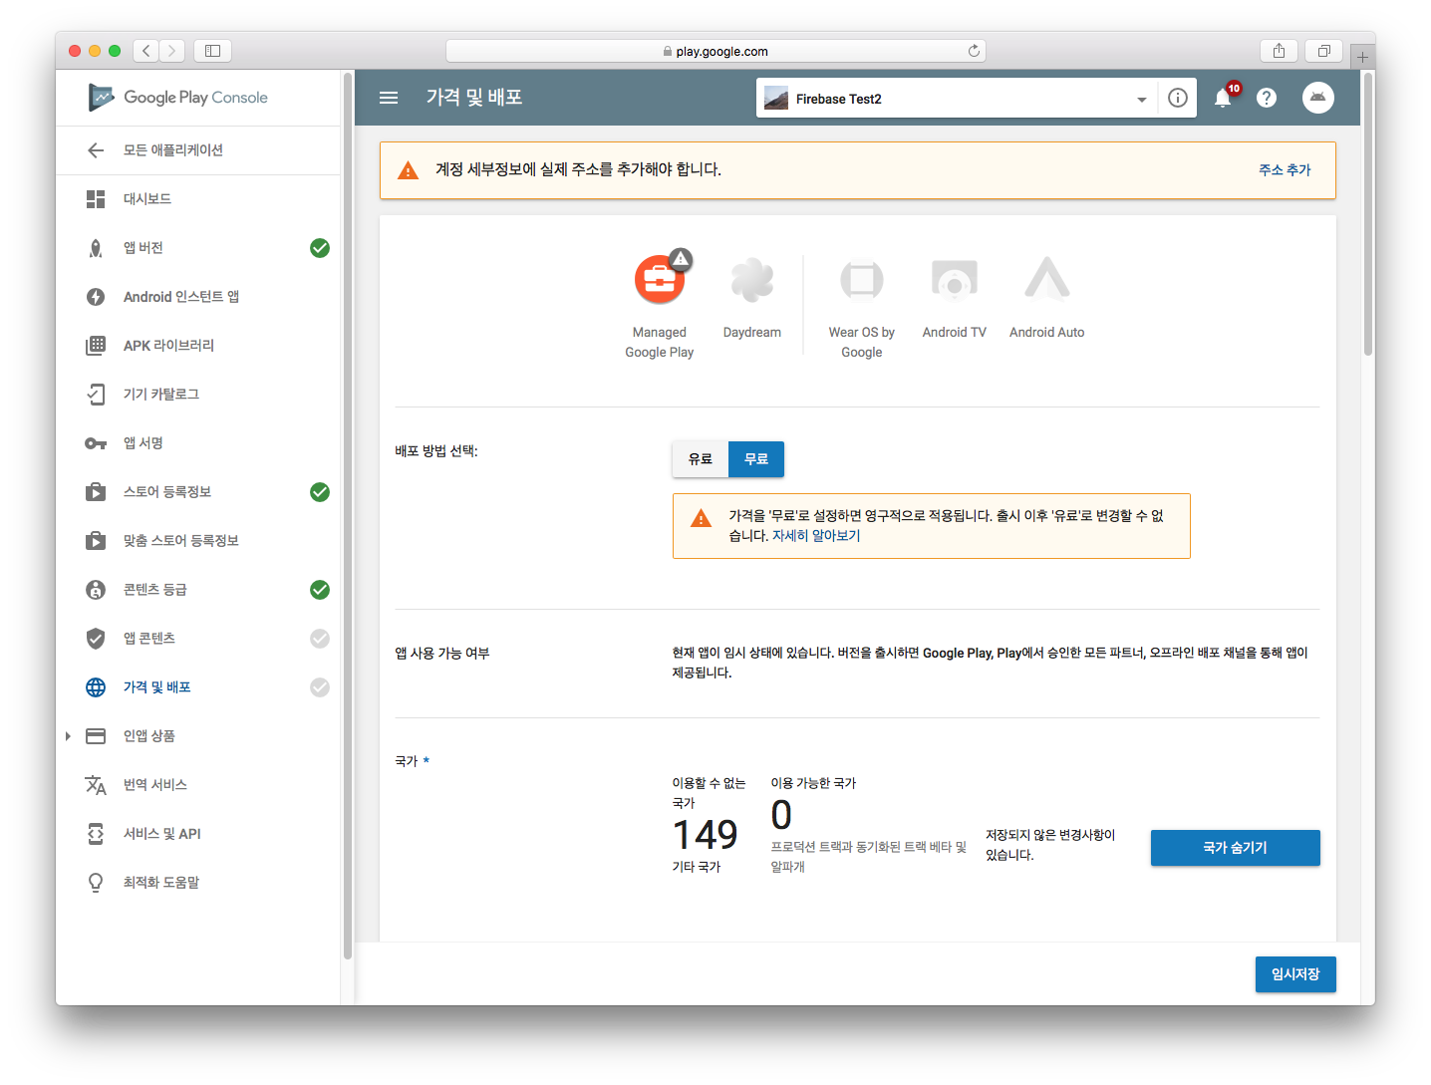Click the 가격 및 배포 globe icon

(96, 687)
